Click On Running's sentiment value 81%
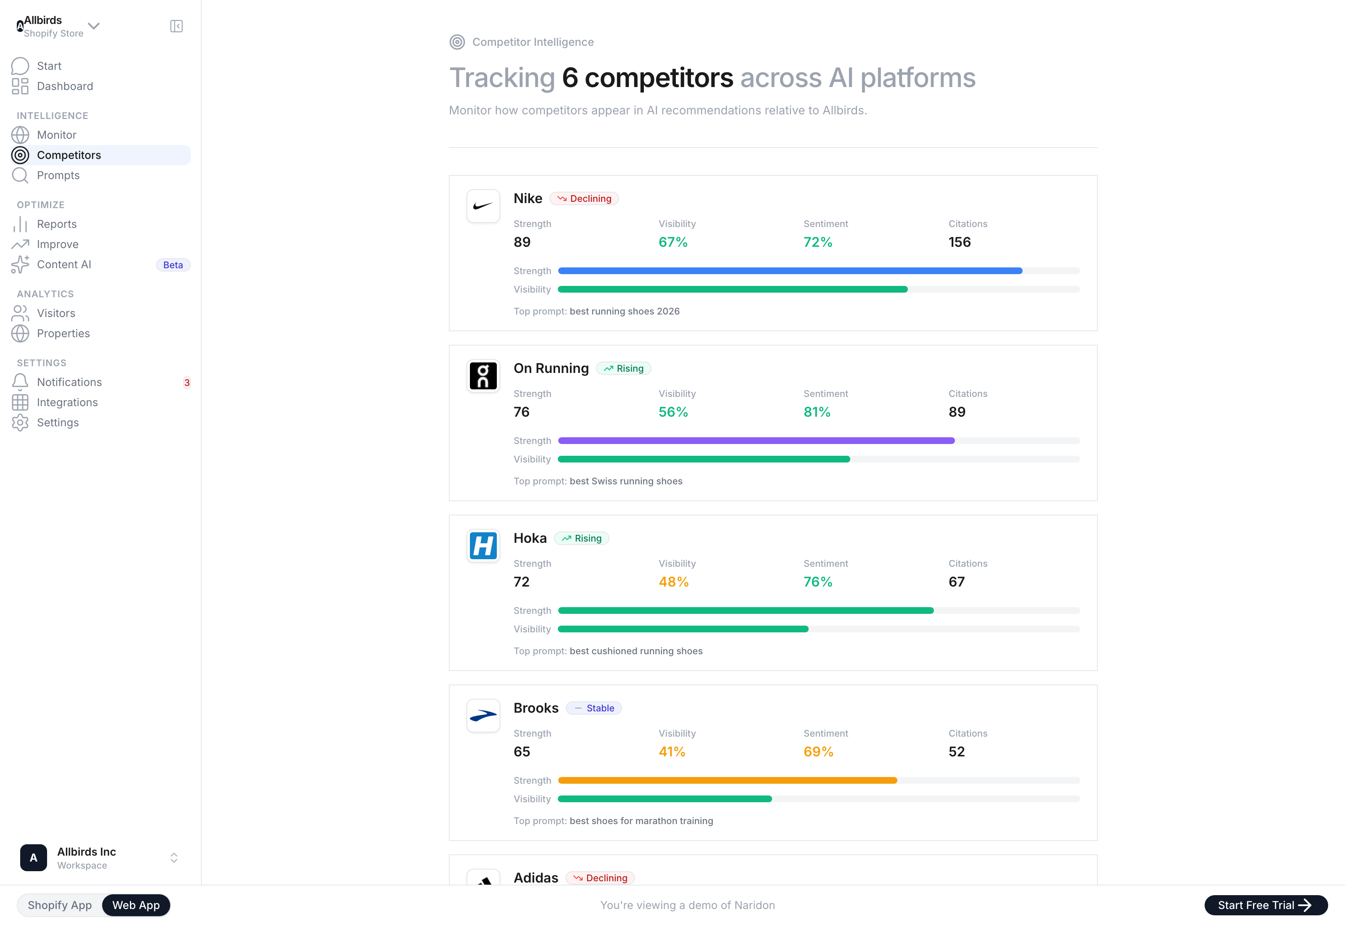 [817, 412]
